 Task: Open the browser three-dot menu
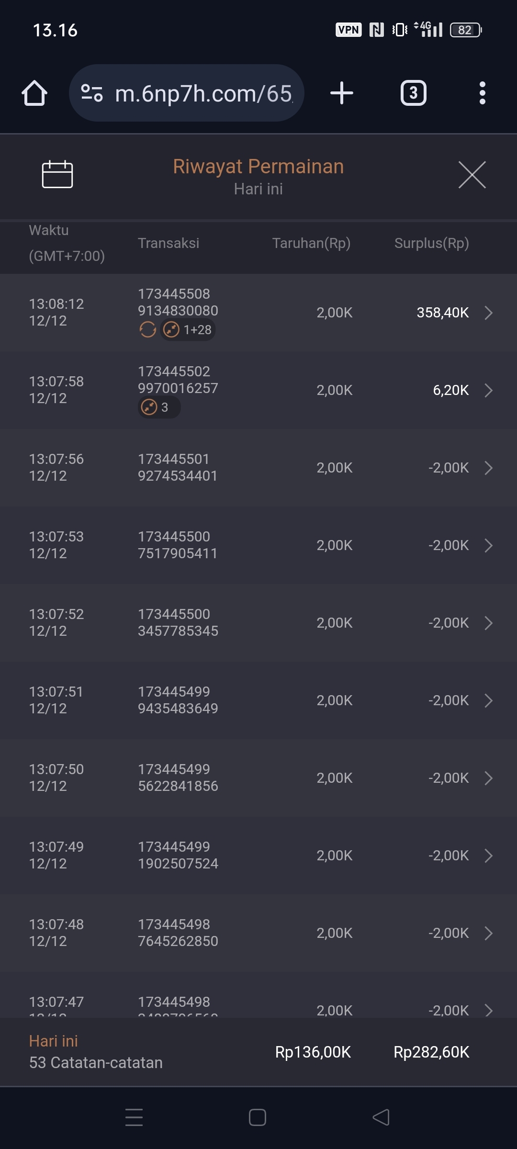(x=482, y=93)
